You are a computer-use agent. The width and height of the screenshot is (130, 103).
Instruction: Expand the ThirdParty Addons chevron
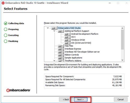(x=54, y=60)
